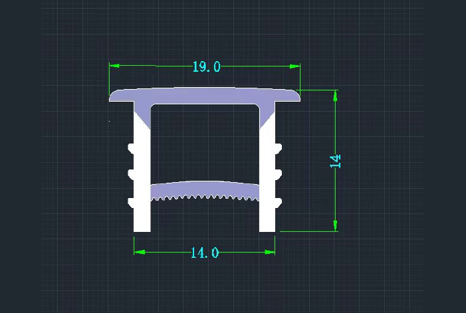Click right arrowhead of the 19.0 dimension
The image size is (466, 313).
click(x=296, y=66)
